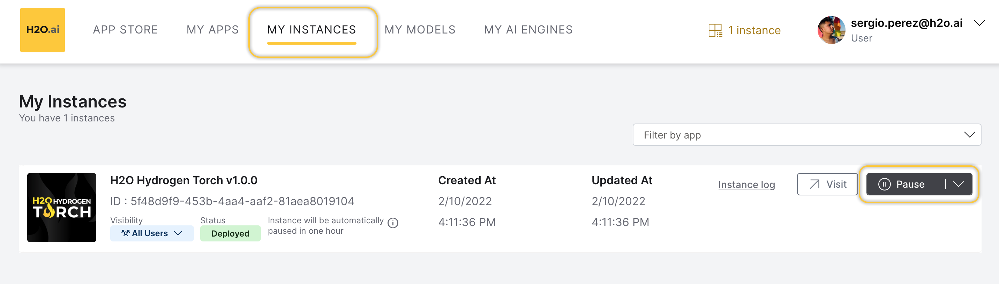
Task: Click the H2O.ai logo
Action: [x=42, y=30]
